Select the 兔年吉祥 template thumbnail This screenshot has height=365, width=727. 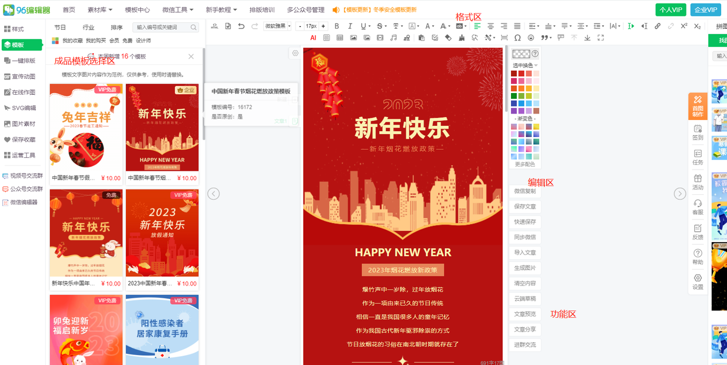tap(86, 128)
